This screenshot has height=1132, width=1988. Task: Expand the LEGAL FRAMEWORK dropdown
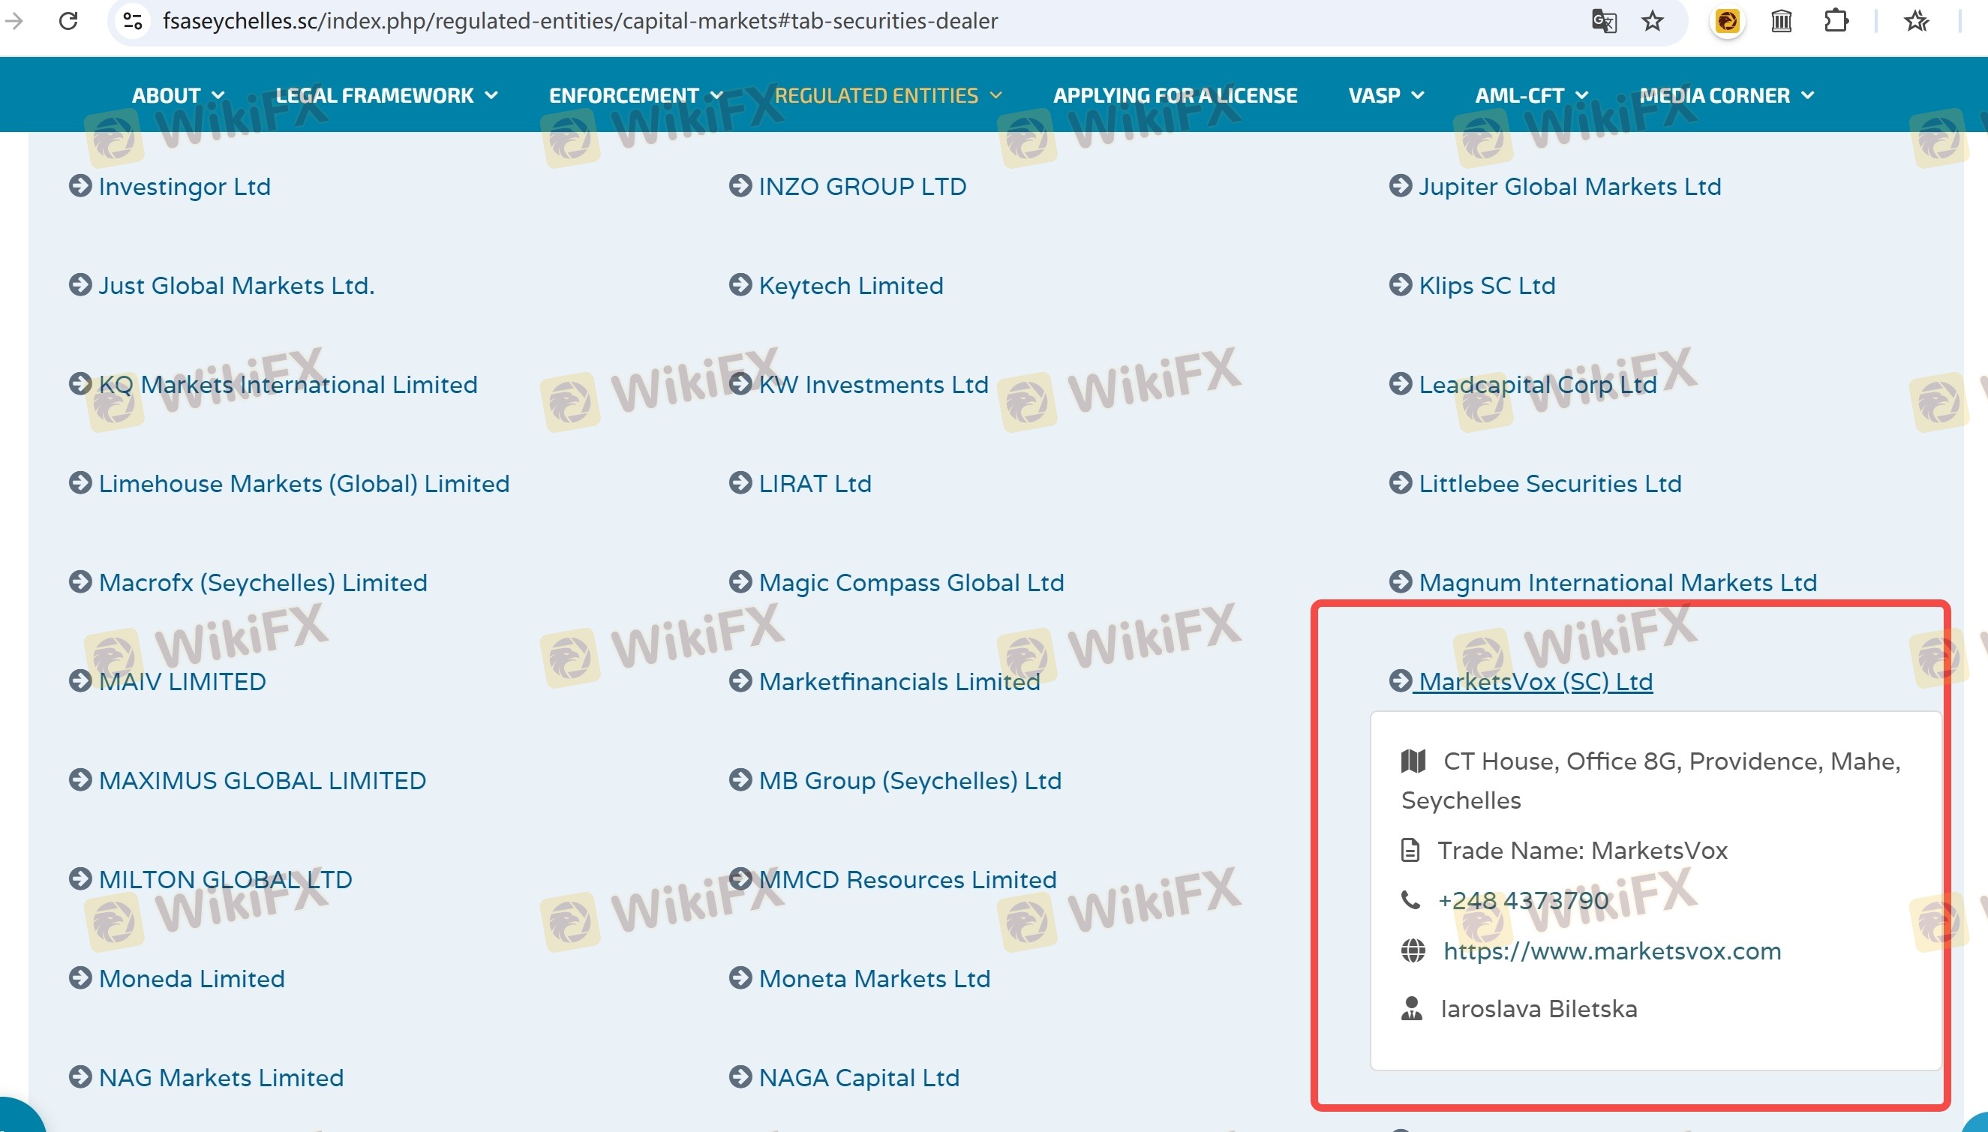tap(386, 95)
